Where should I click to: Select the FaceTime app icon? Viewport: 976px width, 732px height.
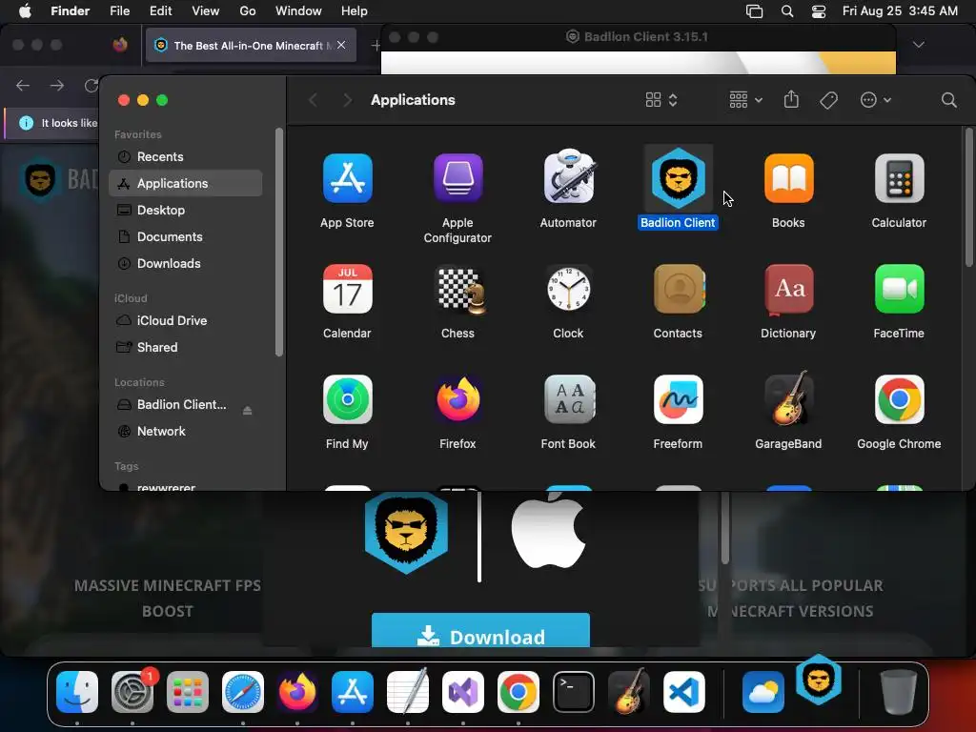(x=900, y=289)
